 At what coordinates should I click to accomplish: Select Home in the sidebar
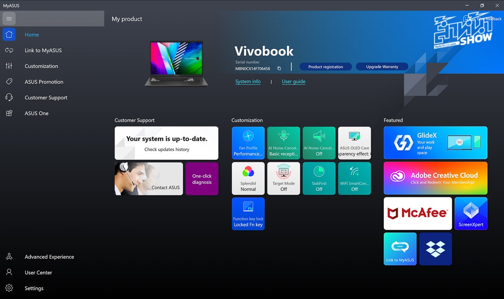click(x=32, y=35)
